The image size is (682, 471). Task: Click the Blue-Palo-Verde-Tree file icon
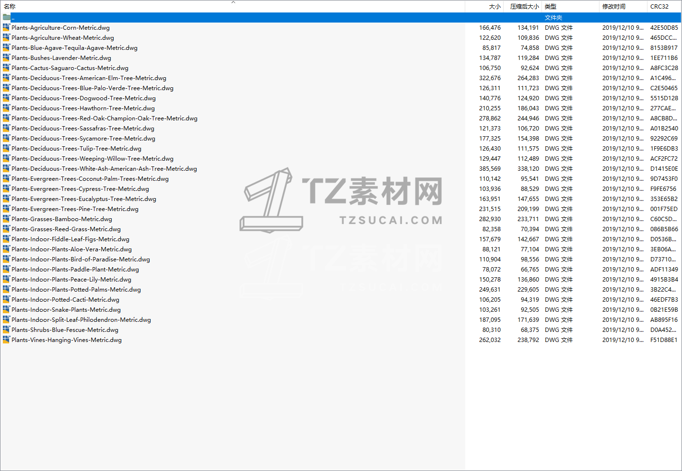(6, 88)
